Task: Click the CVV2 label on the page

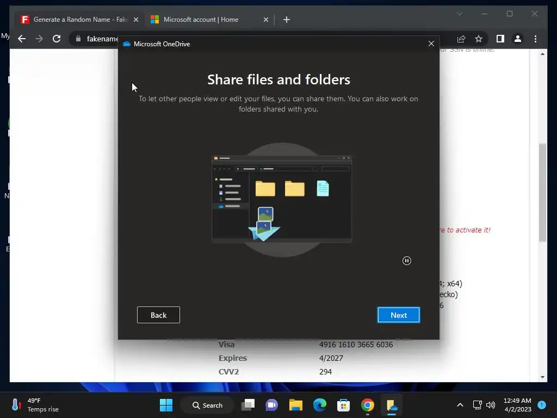Action: pyautogui.click(x=229, y=371)
